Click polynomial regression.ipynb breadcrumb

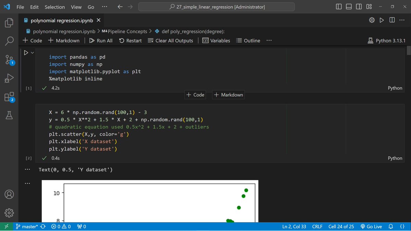pyautogui.click(x=61, y=31)
